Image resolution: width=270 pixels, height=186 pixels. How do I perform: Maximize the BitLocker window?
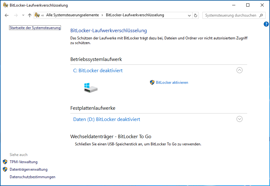tap(248, 5)
